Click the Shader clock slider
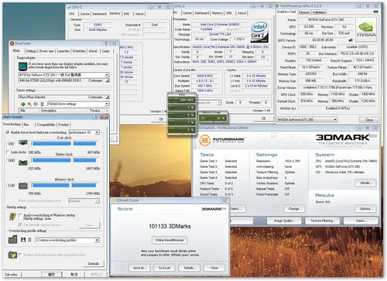Image resolution: width=387 pixels, height=281 pixels. tap(64, 160)
